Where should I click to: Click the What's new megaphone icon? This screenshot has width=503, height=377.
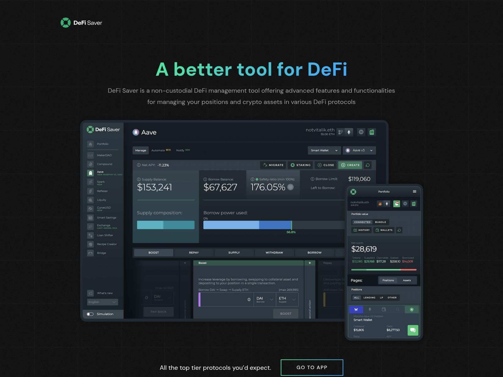point(91,293)
